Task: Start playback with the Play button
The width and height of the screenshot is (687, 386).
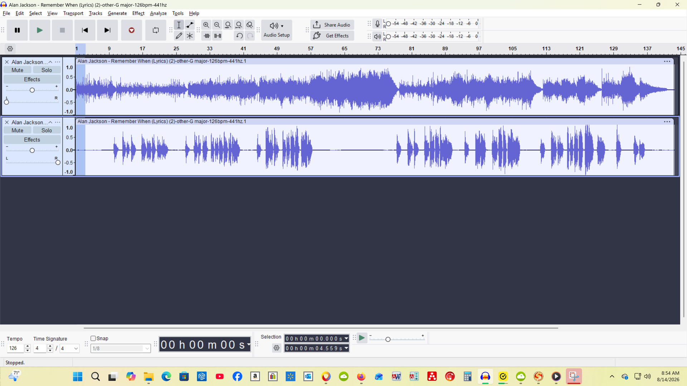Action: point(40,30)
